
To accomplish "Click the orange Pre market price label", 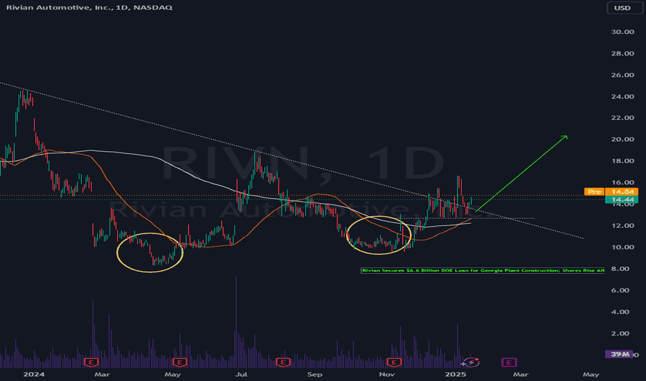I will pos(611,191).
